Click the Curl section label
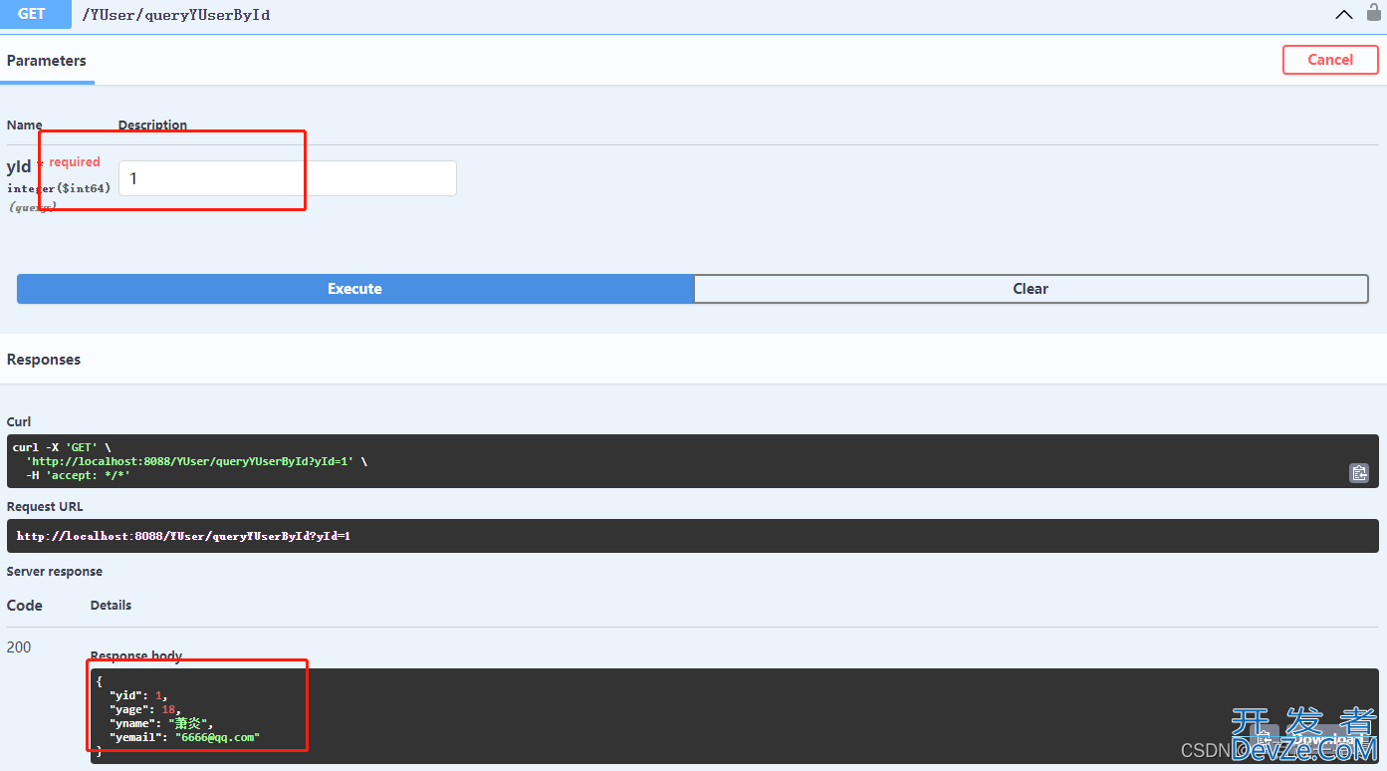The width and height of the screenshot is (1387, 771). [x=19, y=422]
